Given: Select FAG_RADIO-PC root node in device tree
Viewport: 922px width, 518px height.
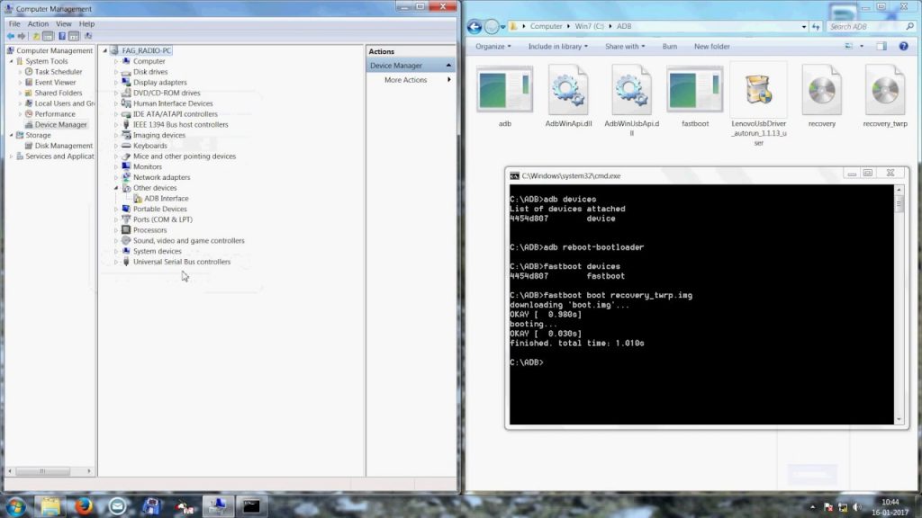Looking at the screenshot, I should (x=147, y=50).
